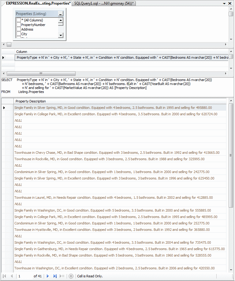Select Condominium row selling for 242775.00
This screenshot has width=235, height=281.
(120, 172)
